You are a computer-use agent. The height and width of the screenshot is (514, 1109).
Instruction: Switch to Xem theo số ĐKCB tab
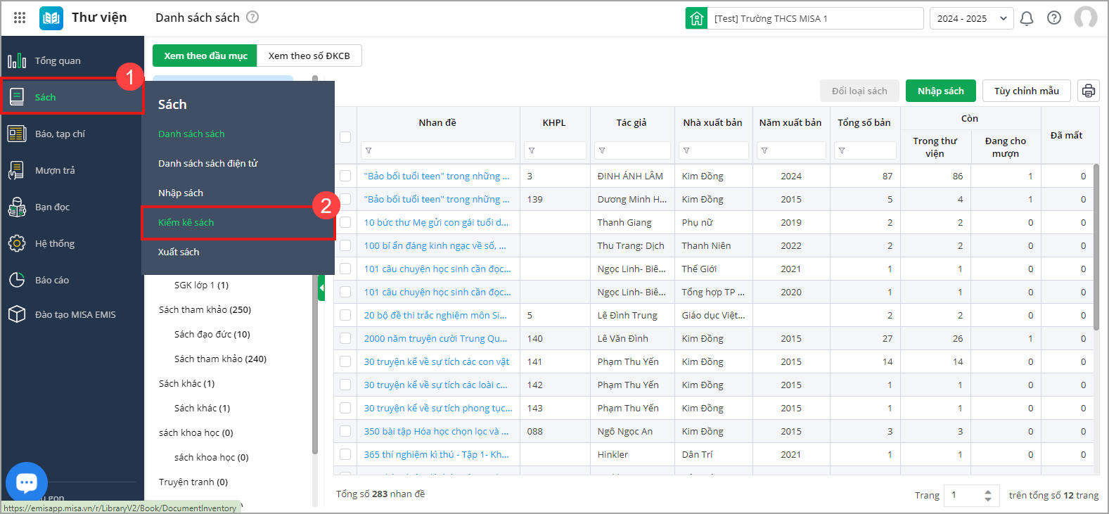pyautogui.click(x=309, y=56)
